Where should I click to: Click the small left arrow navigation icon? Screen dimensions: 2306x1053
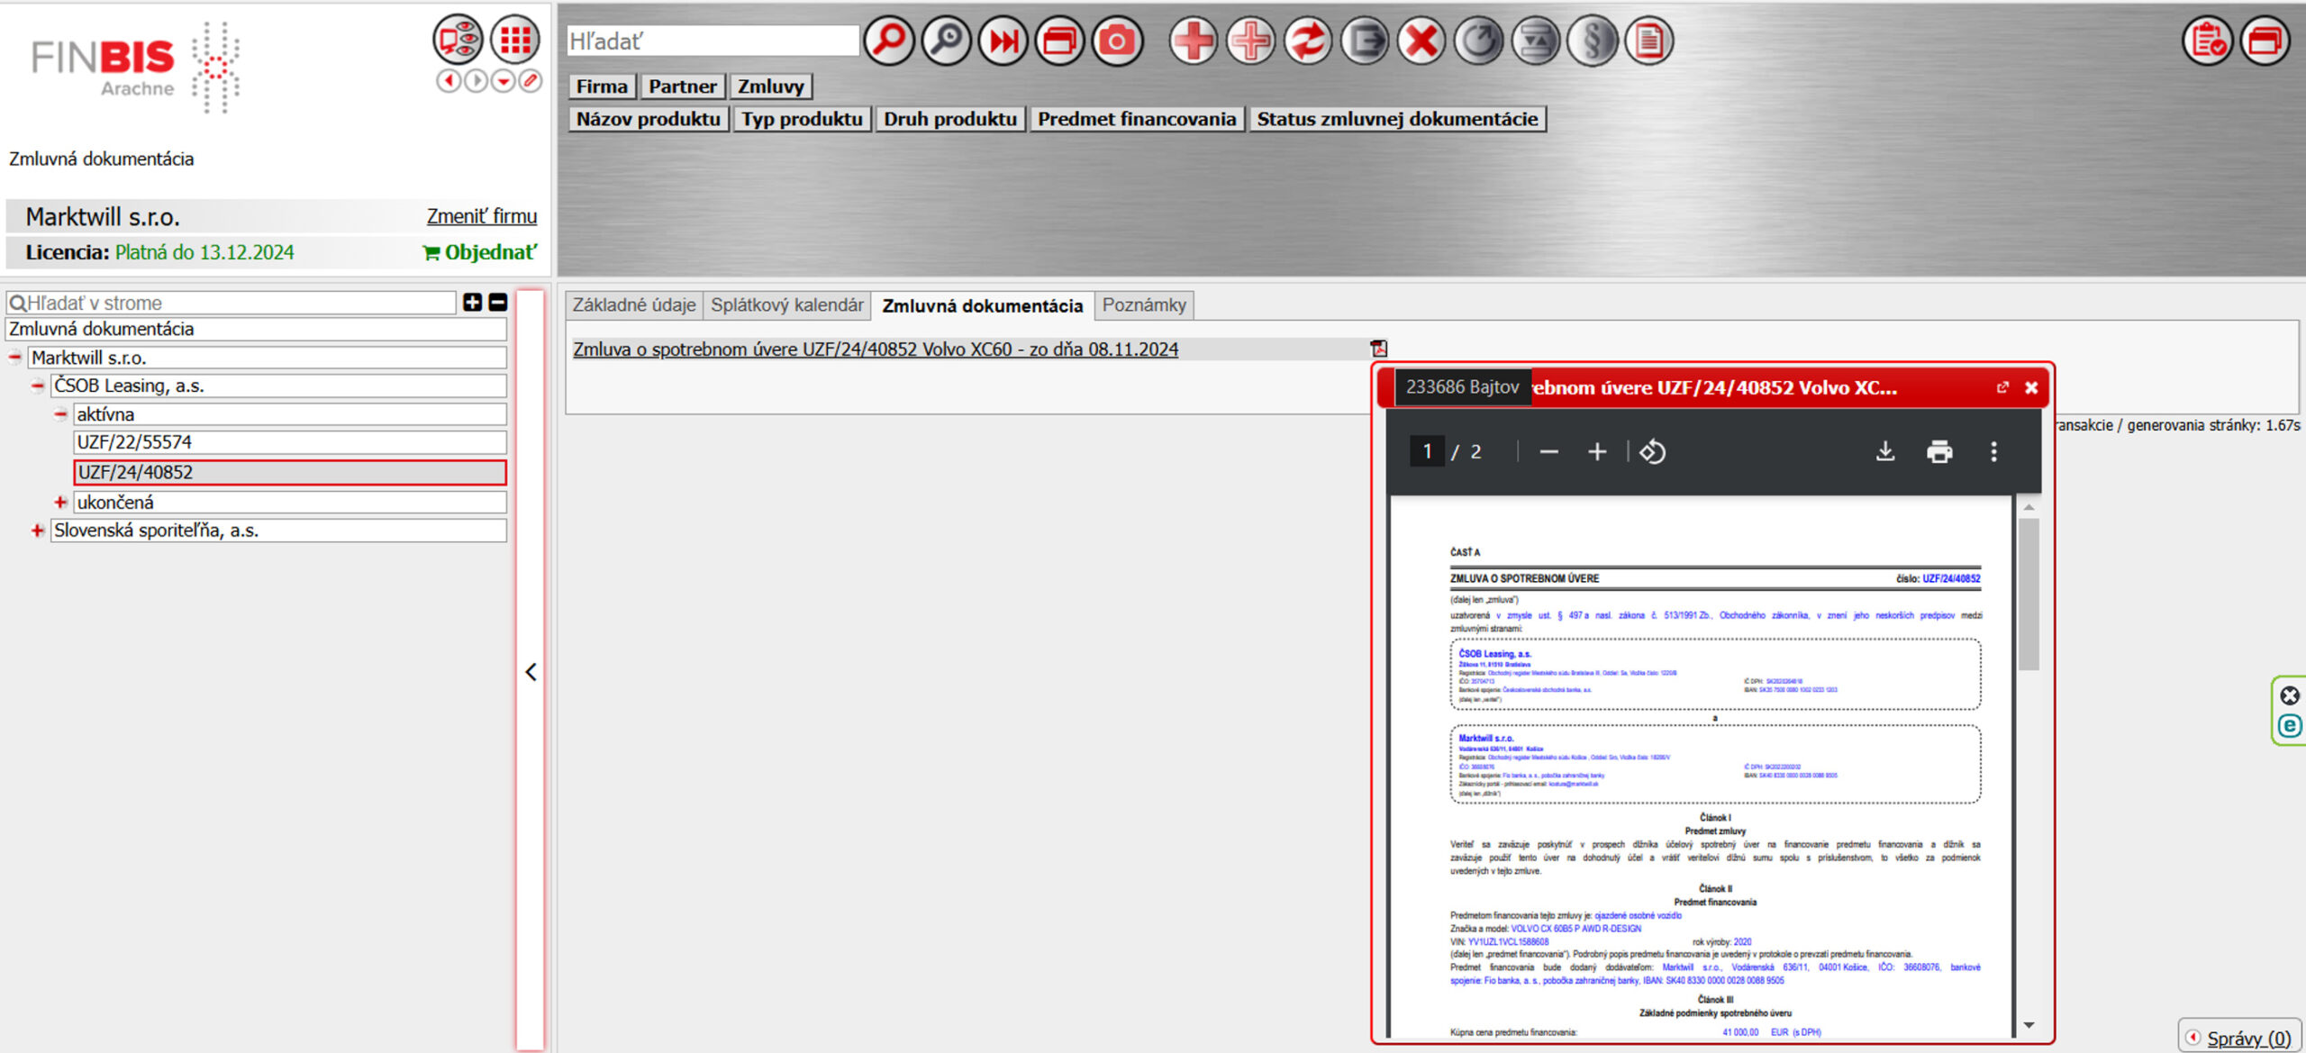(448, 81)
